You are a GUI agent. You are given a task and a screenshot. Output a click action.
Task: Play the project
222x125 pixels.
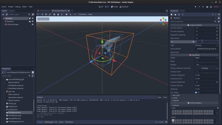tap(196, 7)
